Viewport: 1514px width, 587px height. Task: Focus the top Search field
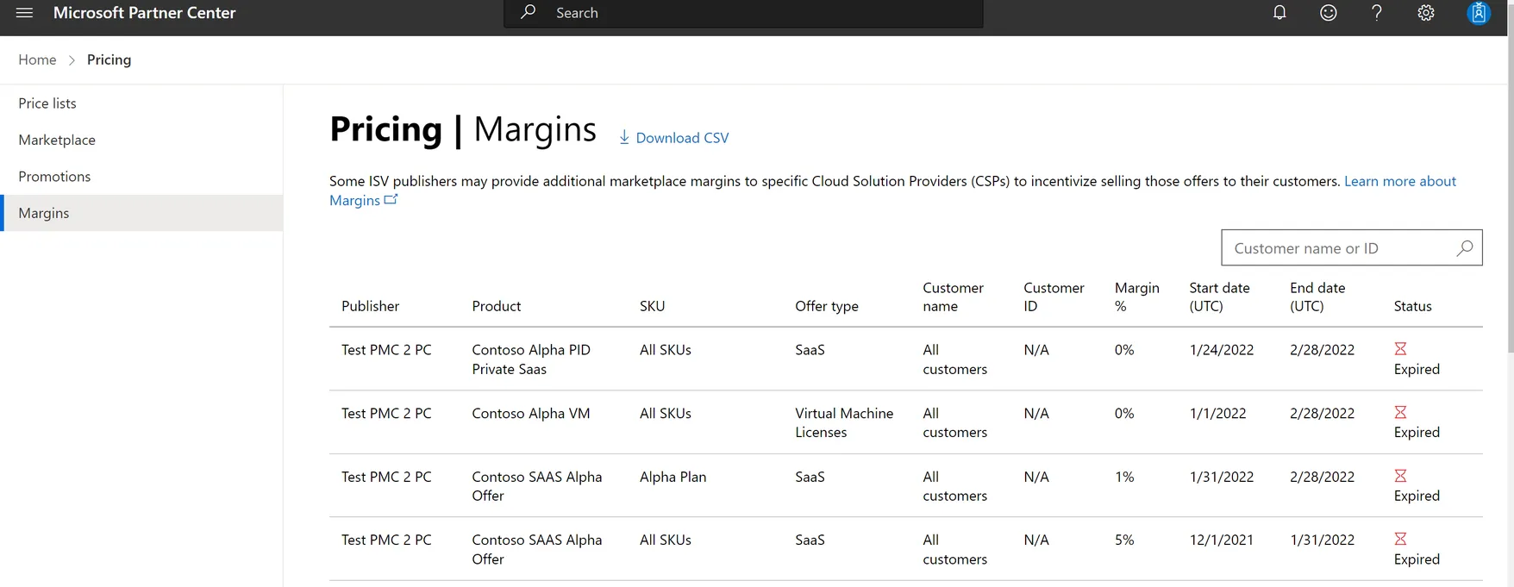tap(743, 13)
